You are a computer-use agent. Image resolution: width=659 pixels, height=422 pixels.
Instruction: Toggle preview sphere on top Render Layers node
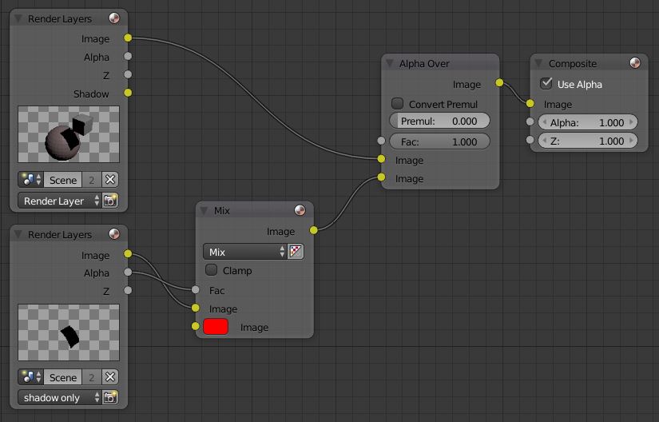tap(114, 18)
